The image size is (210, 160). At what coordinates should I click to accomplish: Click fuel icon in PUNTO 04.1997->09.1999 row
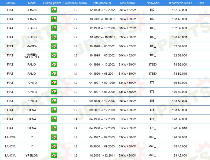[x=54, y=83]
